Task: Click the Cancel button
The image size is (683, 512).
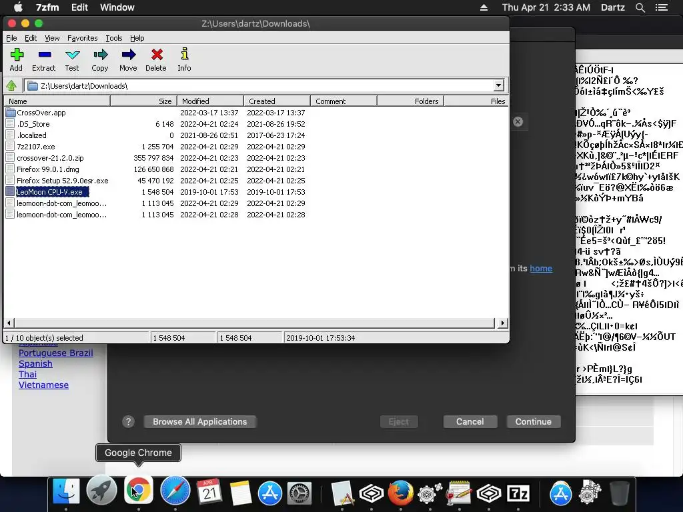Action: (x=470, y=421)
